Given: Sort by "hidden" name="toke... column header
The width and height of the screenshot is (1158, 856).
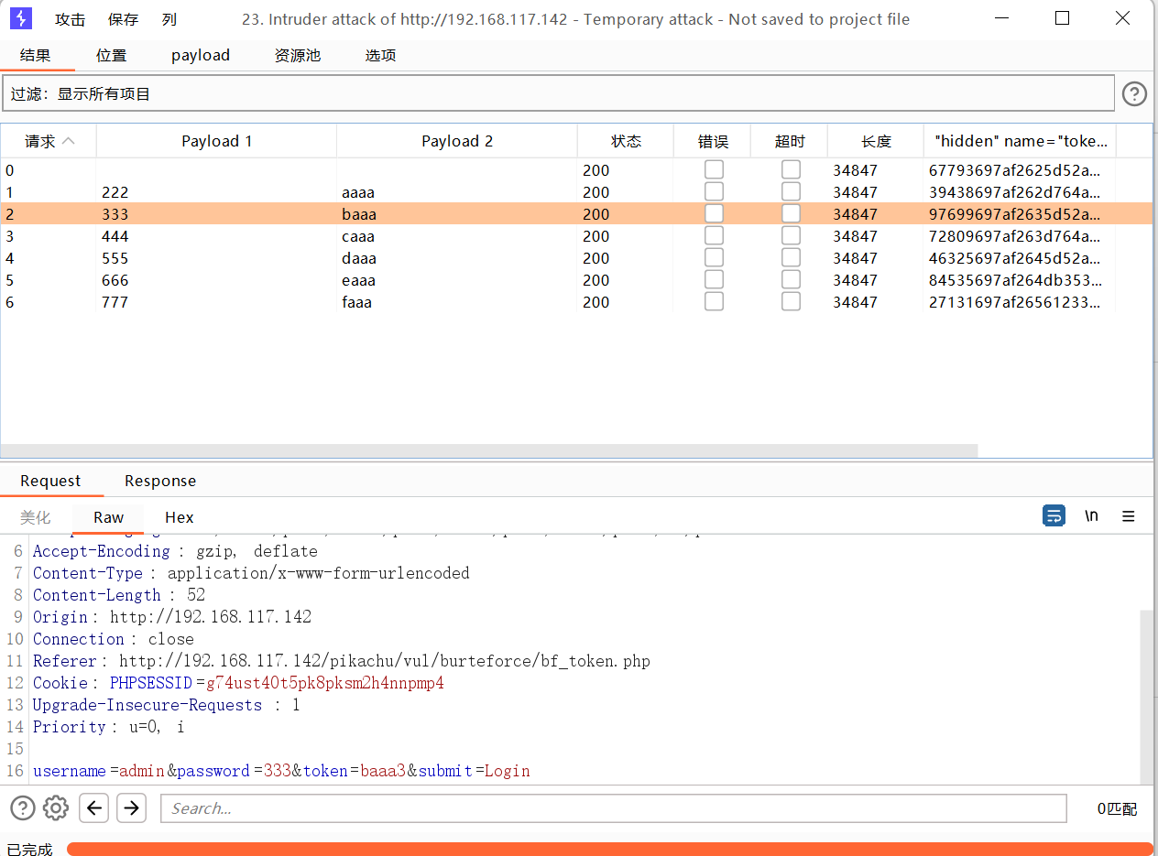Looking at the screenshot, I should (1021, 141).
